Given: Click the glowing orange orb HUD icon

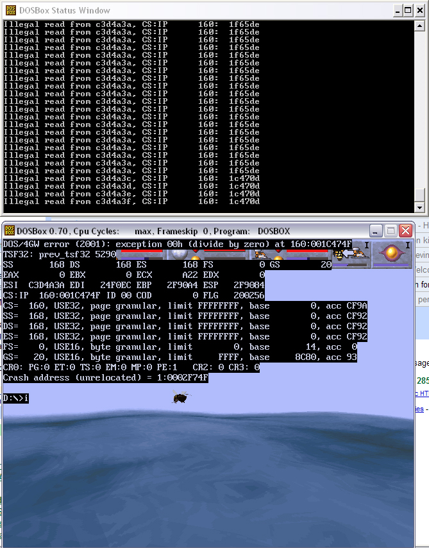Looking at the screenshot, I should tap(391, 252).
